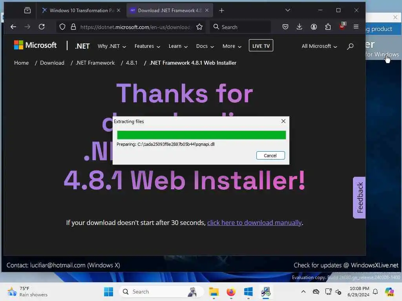402x301 pixels.
Task: Open the 4.8.1 breadcrumb link
Action: coord(132,63)
